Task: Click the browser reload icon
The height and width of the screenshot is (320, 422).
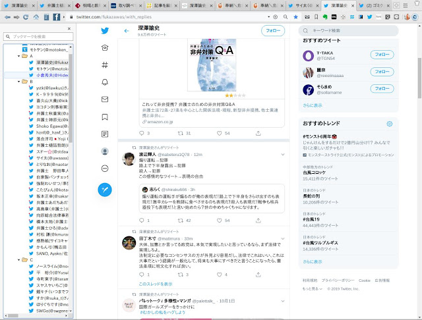Action: [26, 17]
